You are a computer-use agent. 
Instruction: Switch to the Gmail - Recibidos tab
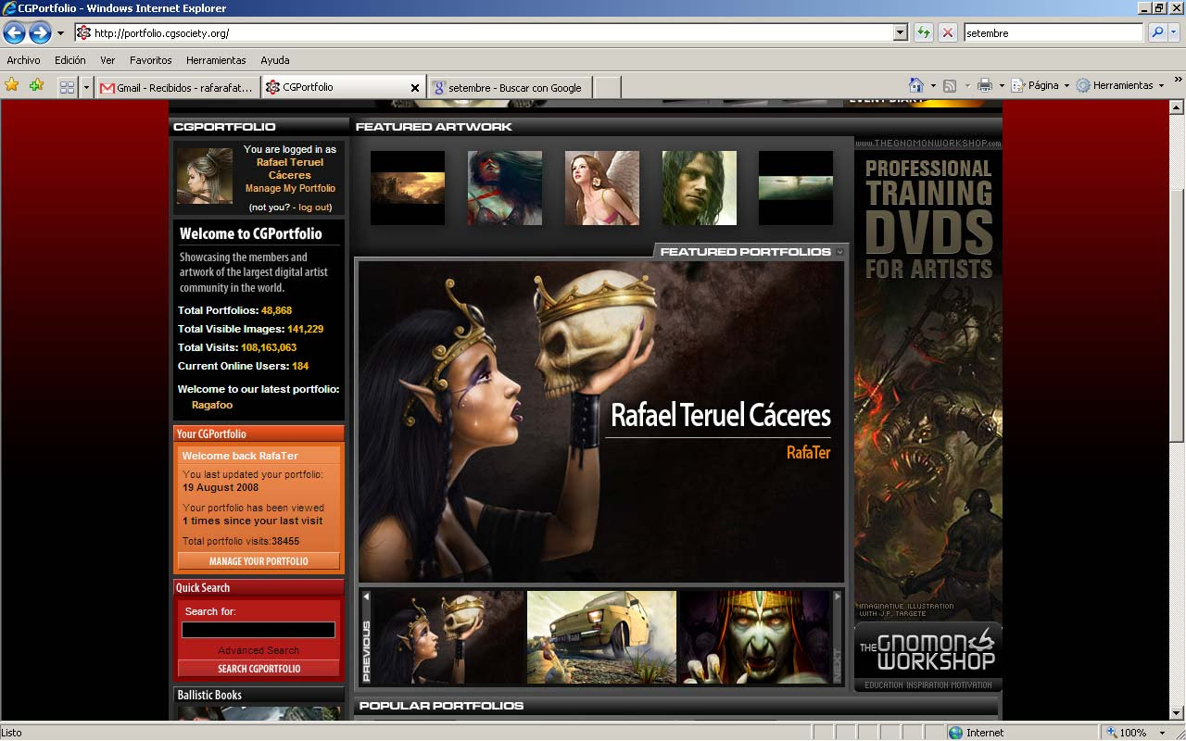tap(178, 87)
